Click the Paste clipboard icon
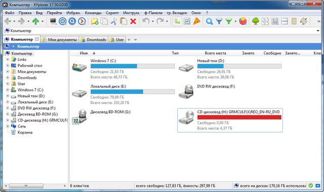This screenshot has width=324, height=192. (x=124, y=21)
